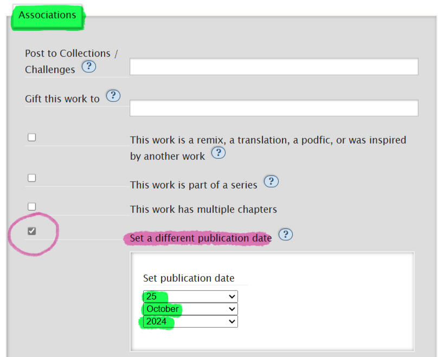Open help icon for part of a series
Screen dimensions: 444x357
point(271,181)
